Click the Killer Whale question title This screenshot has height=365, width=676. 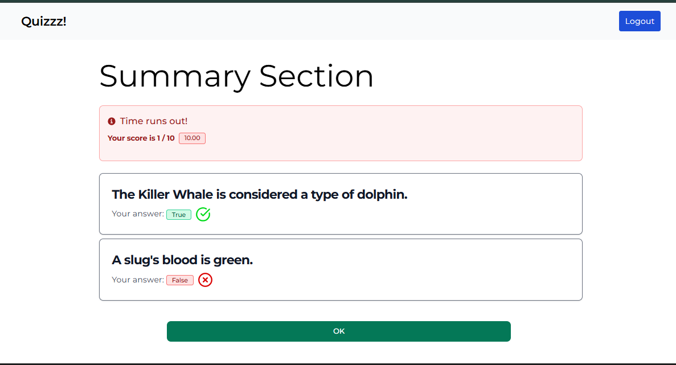[x=260, y=194]
